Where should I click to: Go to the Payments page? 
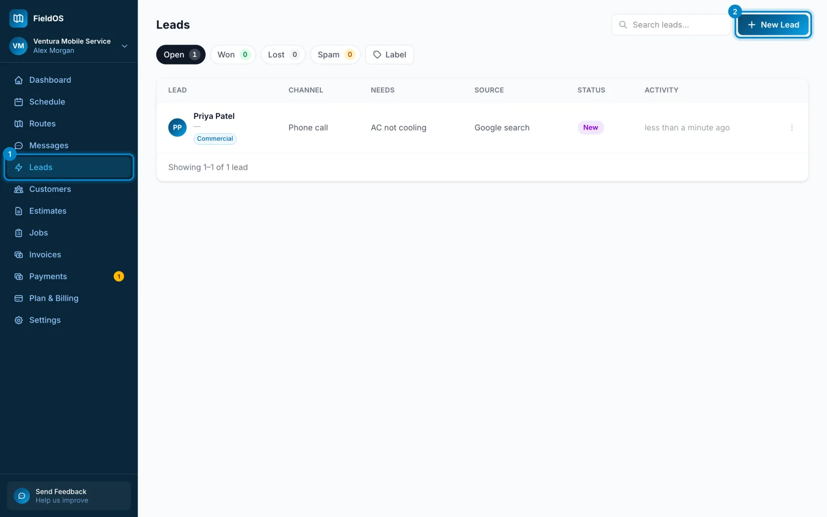coord(69,277)
